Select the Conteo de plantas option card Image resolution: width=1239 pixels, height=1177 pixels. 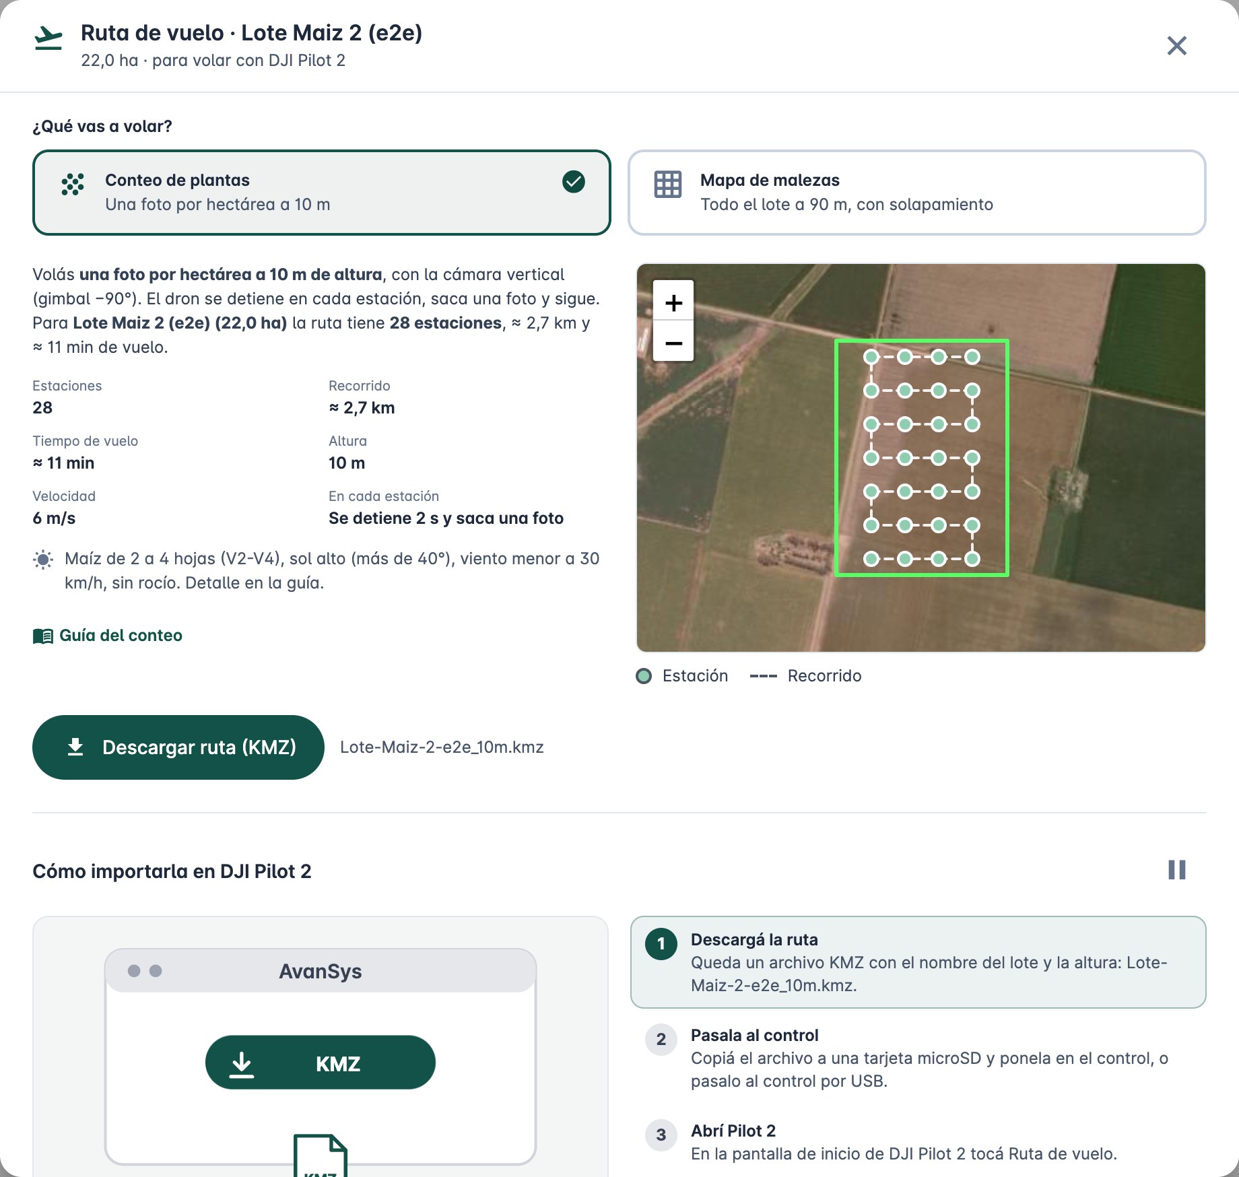click(x=322, y=193)
